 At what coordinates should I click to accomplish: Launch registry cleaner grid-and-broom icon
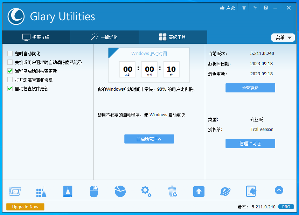tap(41, 192)
